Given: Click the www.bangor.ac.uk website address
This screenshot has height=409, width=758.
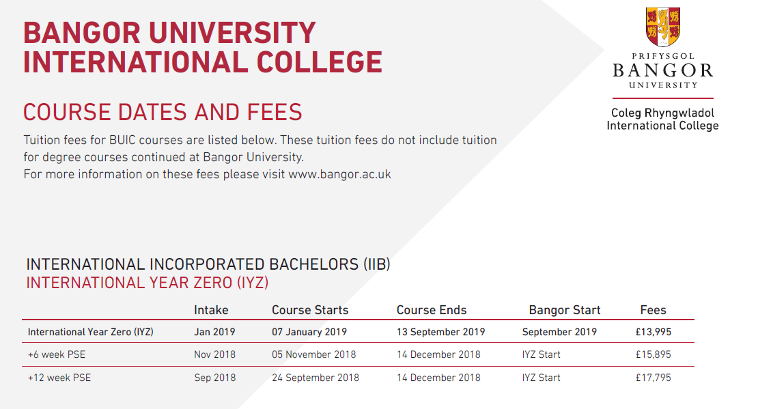Looking at the screenshot, I should click(339, 174).
